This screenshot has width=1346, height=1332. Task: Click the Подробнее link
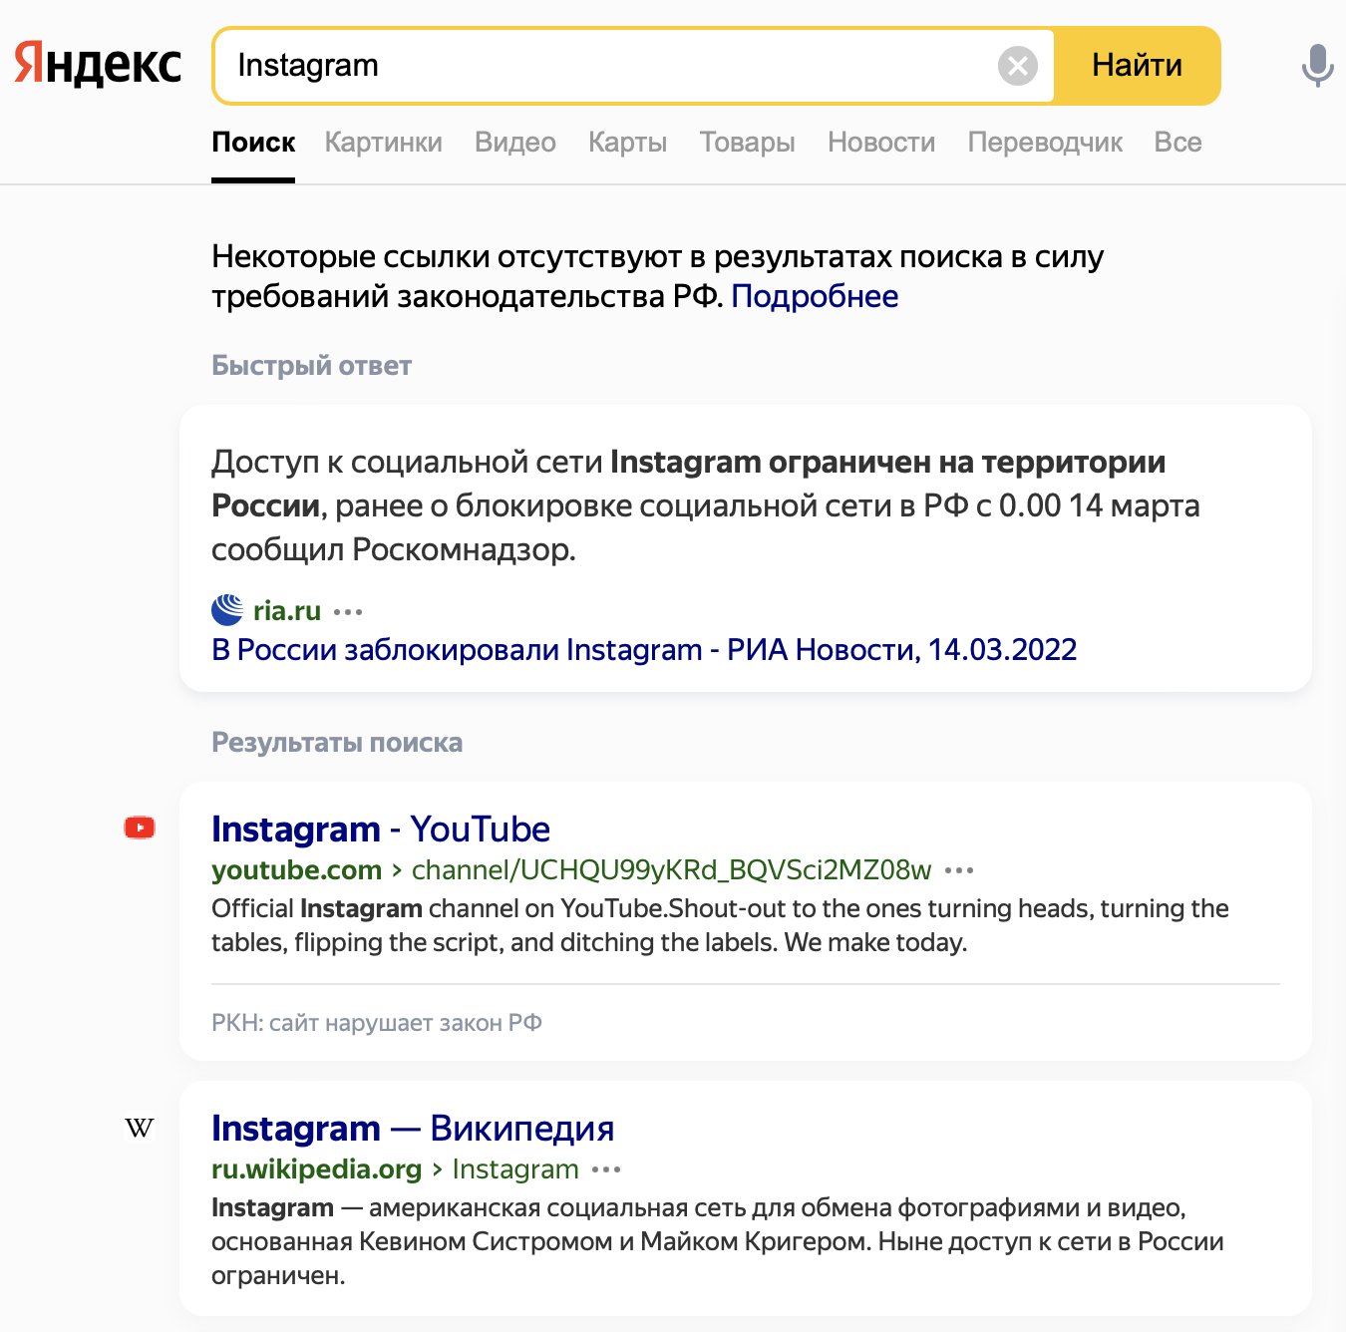815,296
